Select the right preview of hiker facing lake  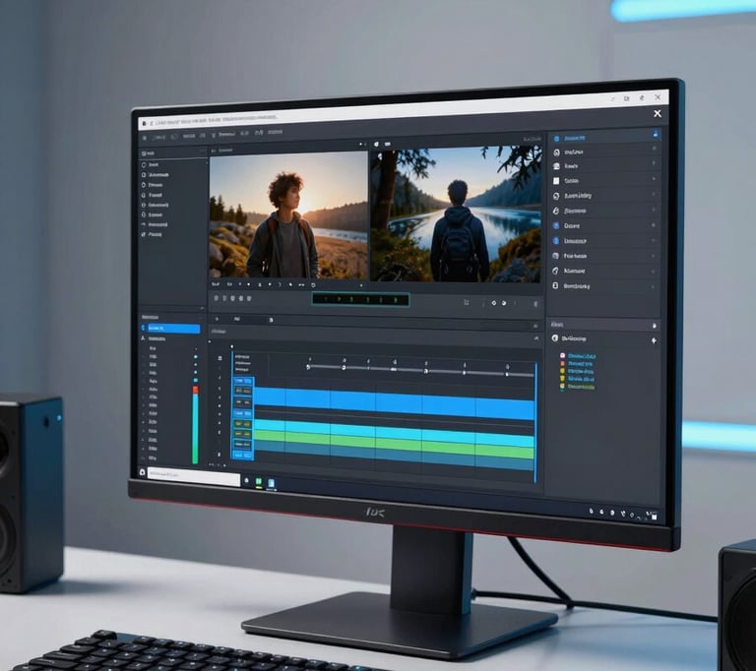456,214
